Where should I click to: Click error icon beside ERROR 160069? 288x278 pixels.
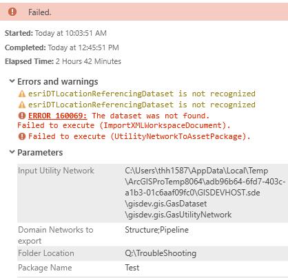coord(22,116)
